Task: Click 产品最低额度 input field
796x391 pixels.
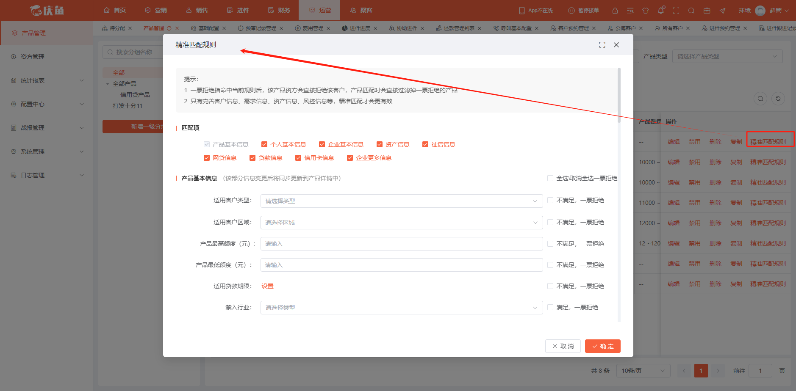Action: point(402,265)
